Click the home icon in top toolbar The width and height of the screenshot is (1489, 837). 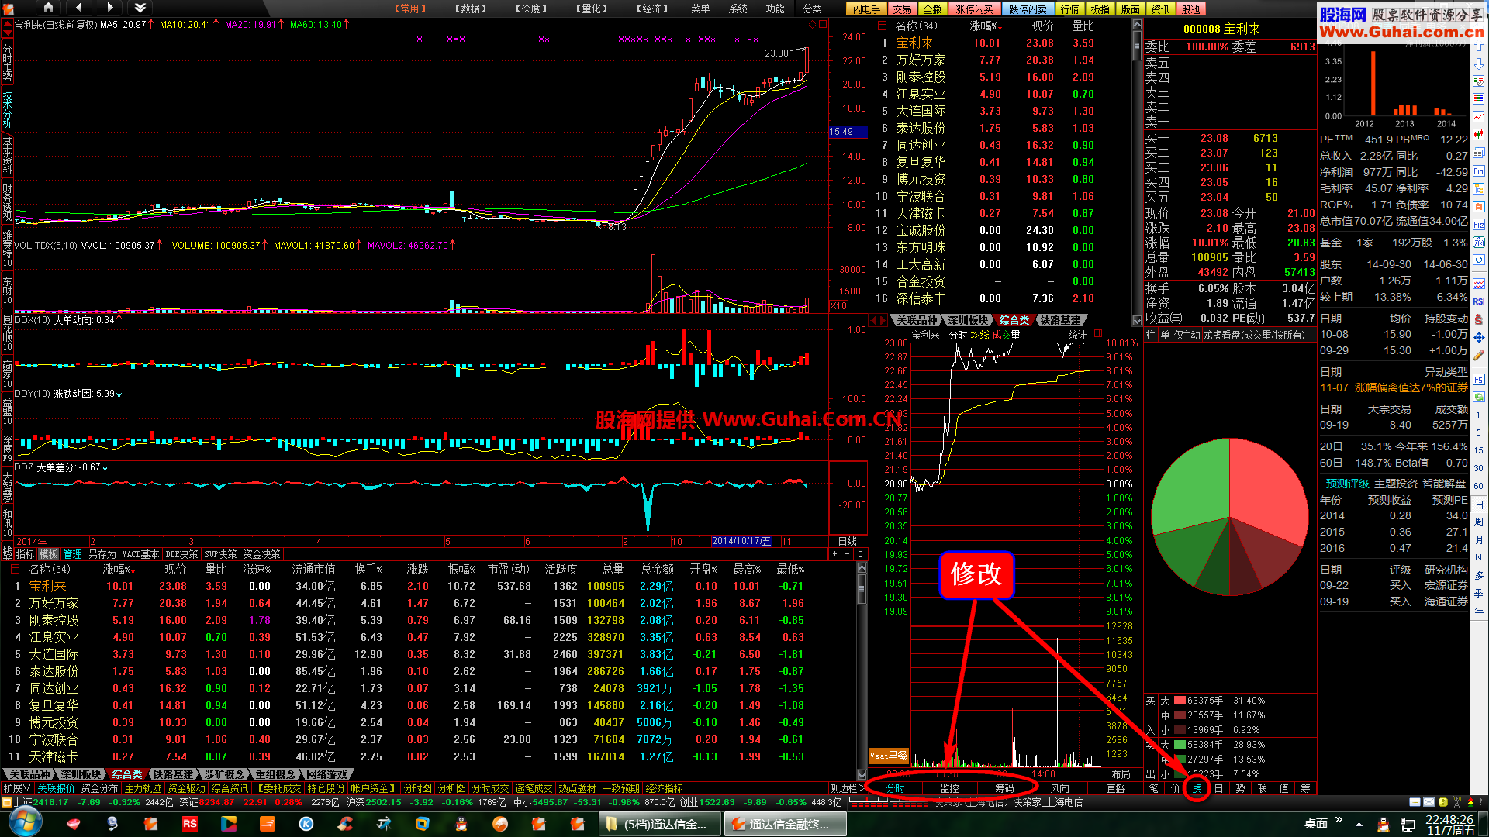click(x=48, y=8)
